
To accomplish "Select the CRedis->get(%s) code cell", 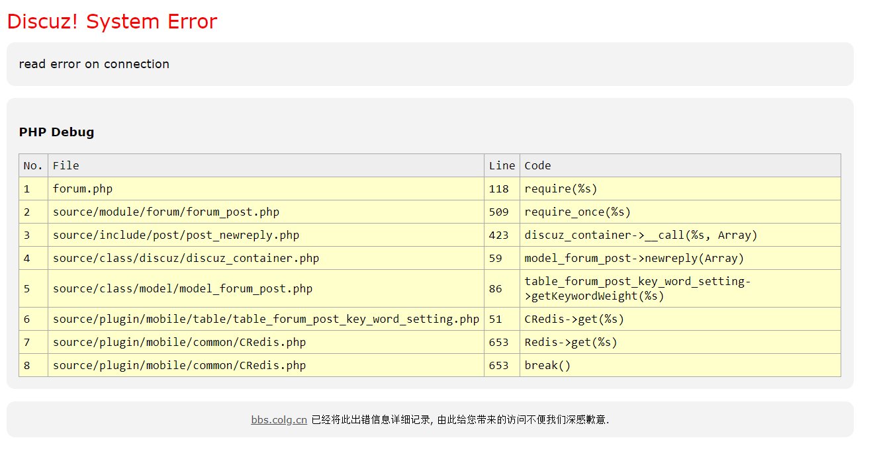I will coord(680,319).
